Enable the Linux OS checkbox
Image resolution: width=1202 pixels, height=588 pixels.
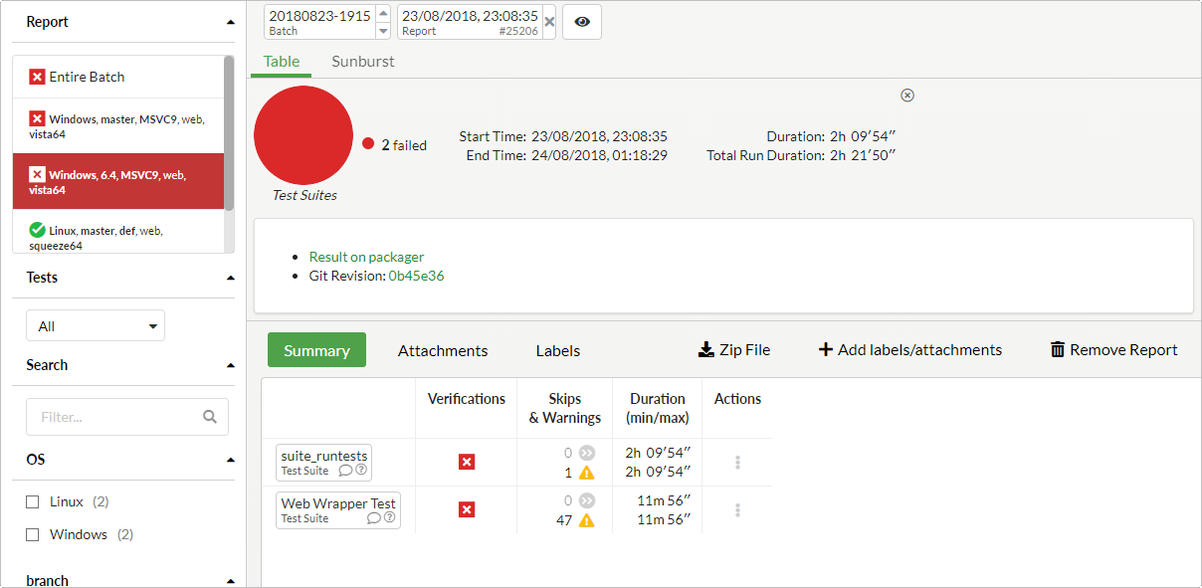coord(33,502)
